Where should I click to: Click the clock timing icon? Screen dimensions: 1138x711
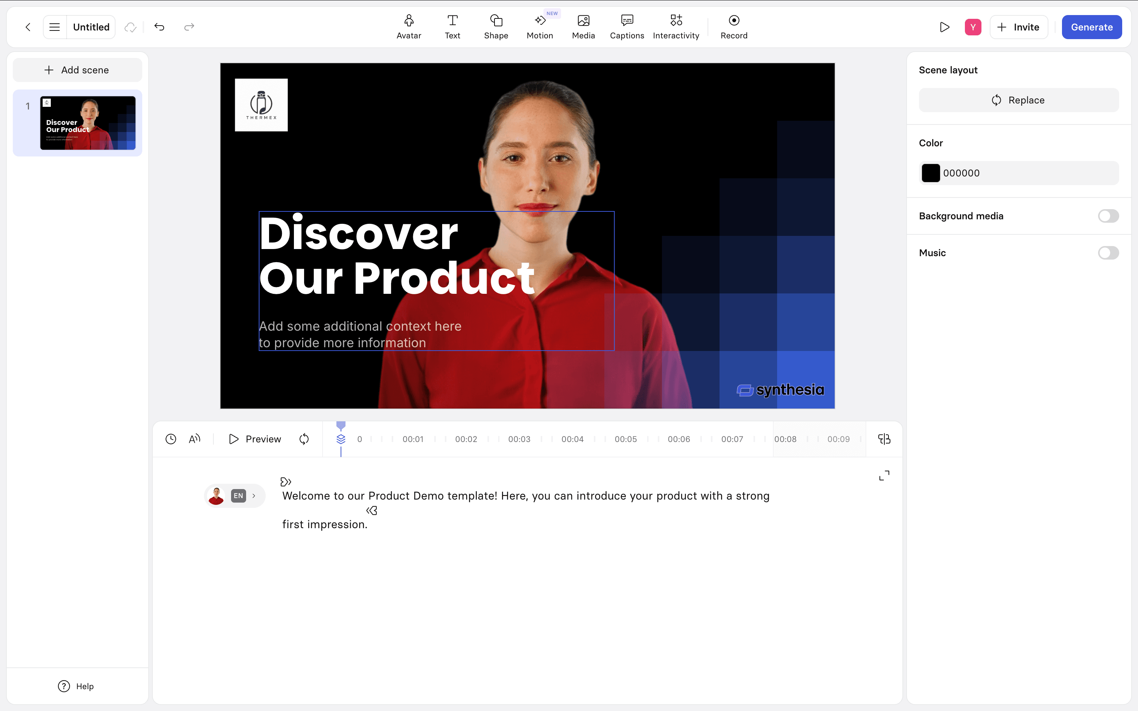pyautogui.click(x=171, y=439)
